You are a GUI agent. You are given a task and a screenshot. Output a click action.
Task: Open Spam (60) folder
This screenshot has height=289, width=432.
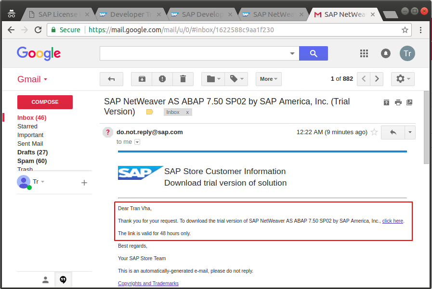32,161
